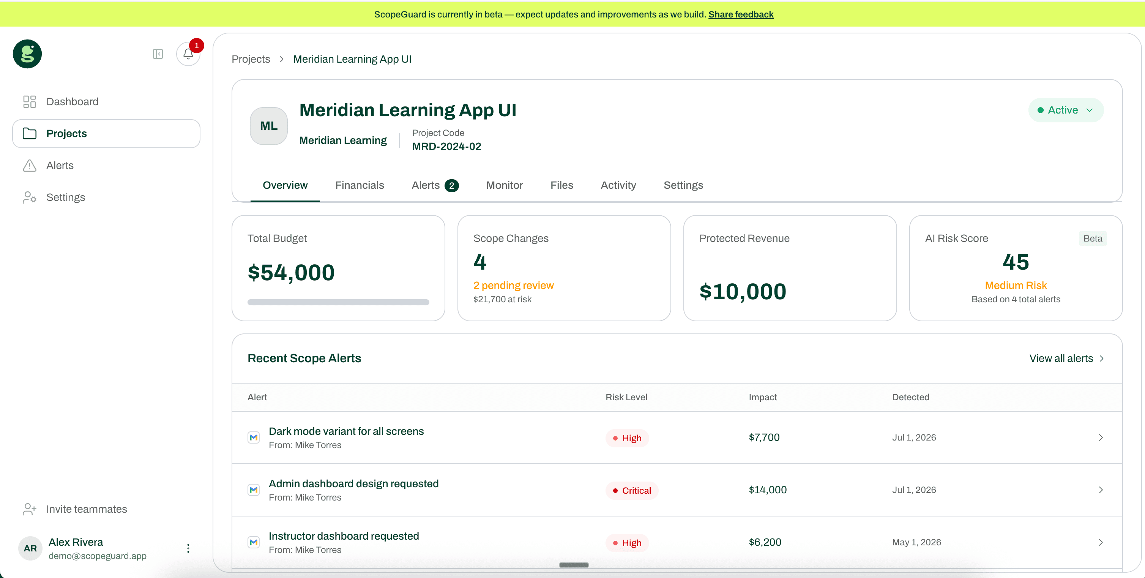
Task: Switch to the Monitor tab
Action: [505, 185]
